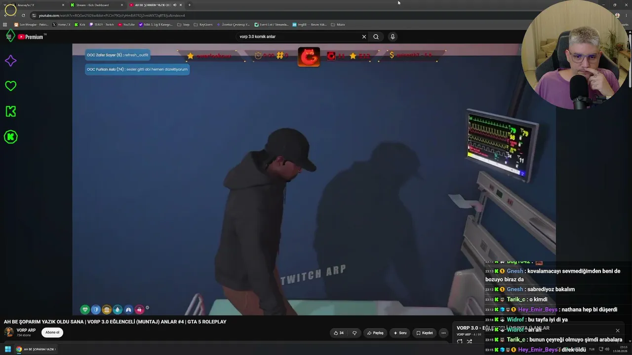Open the NBA 3. Lig bookmark
Viewport: 632px width, 355px height.
pos(156,24)
